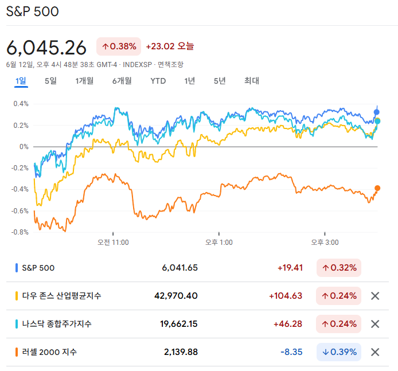Click the 6,041.65 S&P 500 value

180,268
